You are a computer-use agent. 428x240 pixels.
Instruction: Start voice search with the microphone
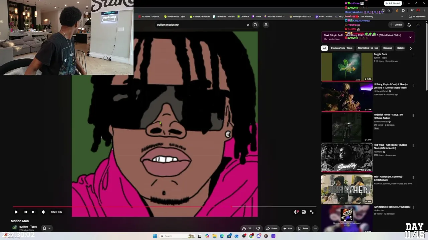click(266, 25)
